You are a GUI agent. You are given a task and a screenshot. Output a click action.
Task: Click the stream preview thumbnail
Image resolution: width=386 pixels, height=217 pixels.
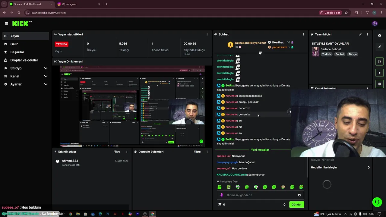(132, 106)
